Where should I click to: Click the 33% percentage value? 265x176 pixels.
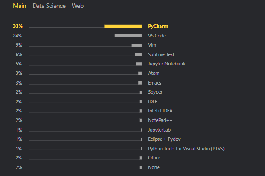pos(17,26)
